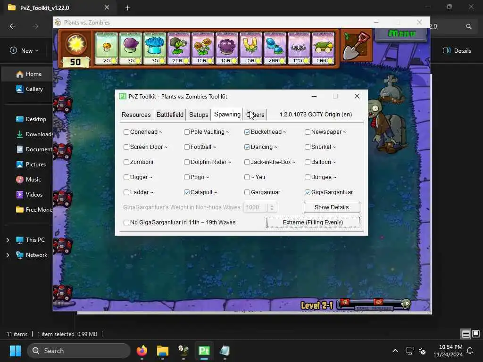Image resolution: width=483 pixels, height=362 pixels.
Task: Grab the shovel tool in the game
Action: [x=357, y=46]
